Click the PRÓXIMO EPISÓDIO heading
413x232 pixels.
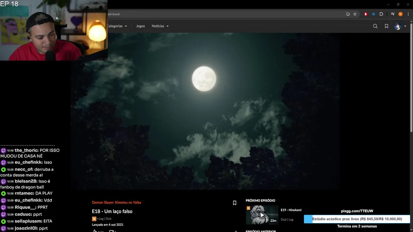[260, 200]
